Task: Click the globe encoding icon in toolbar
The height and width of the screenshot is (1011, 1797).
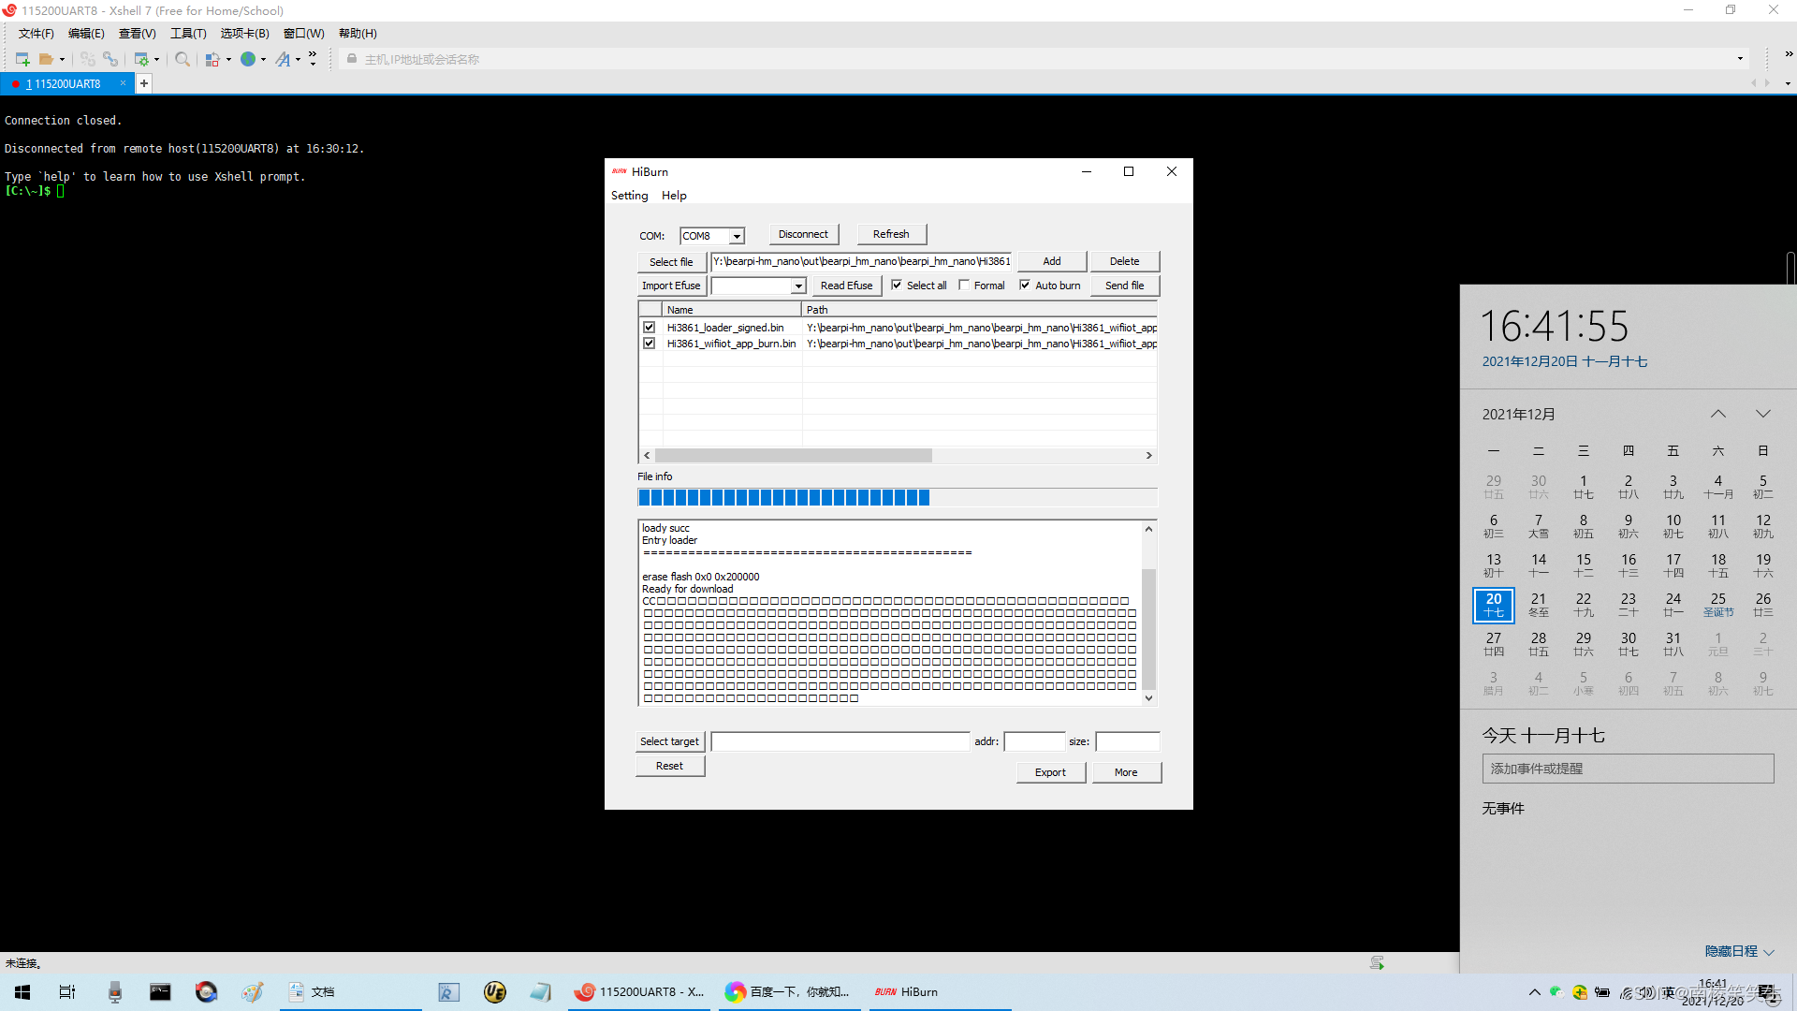Action: click(x=248, y=59)
